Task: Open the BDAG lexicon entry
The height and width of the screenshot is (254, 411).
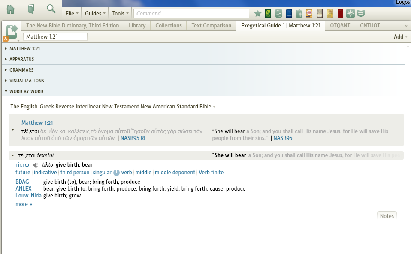Action: point(22,182)
